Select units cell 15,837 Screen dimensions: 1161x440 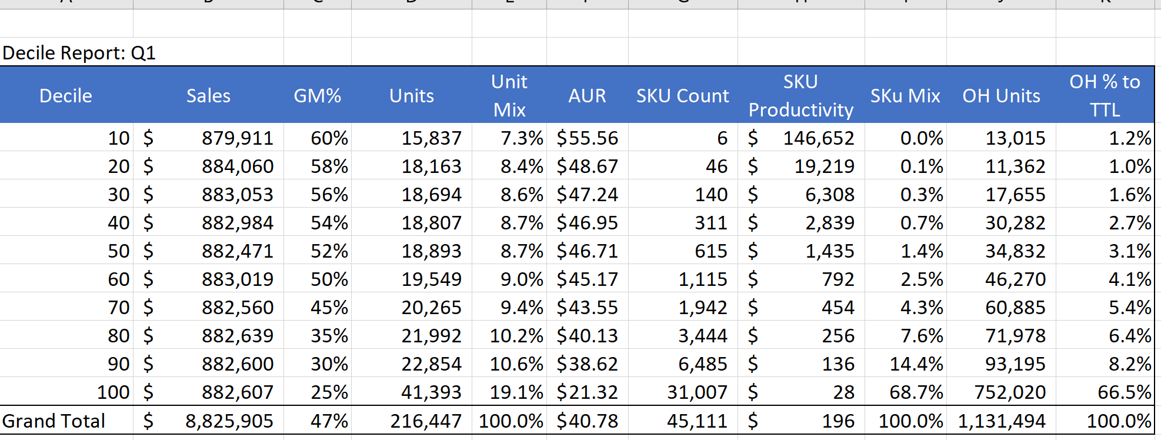pos(412,138)
